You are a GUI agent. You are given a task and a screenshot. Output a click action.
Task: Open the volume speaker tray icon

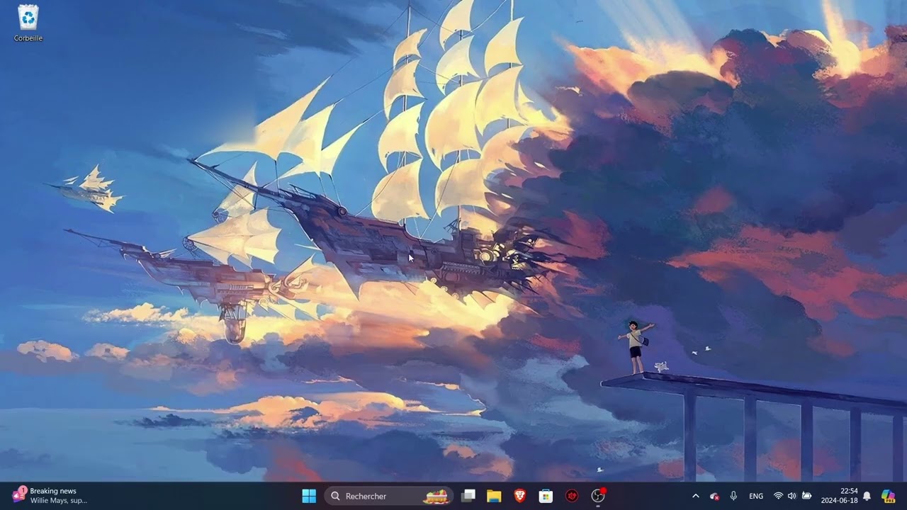(x=792, y=496)
